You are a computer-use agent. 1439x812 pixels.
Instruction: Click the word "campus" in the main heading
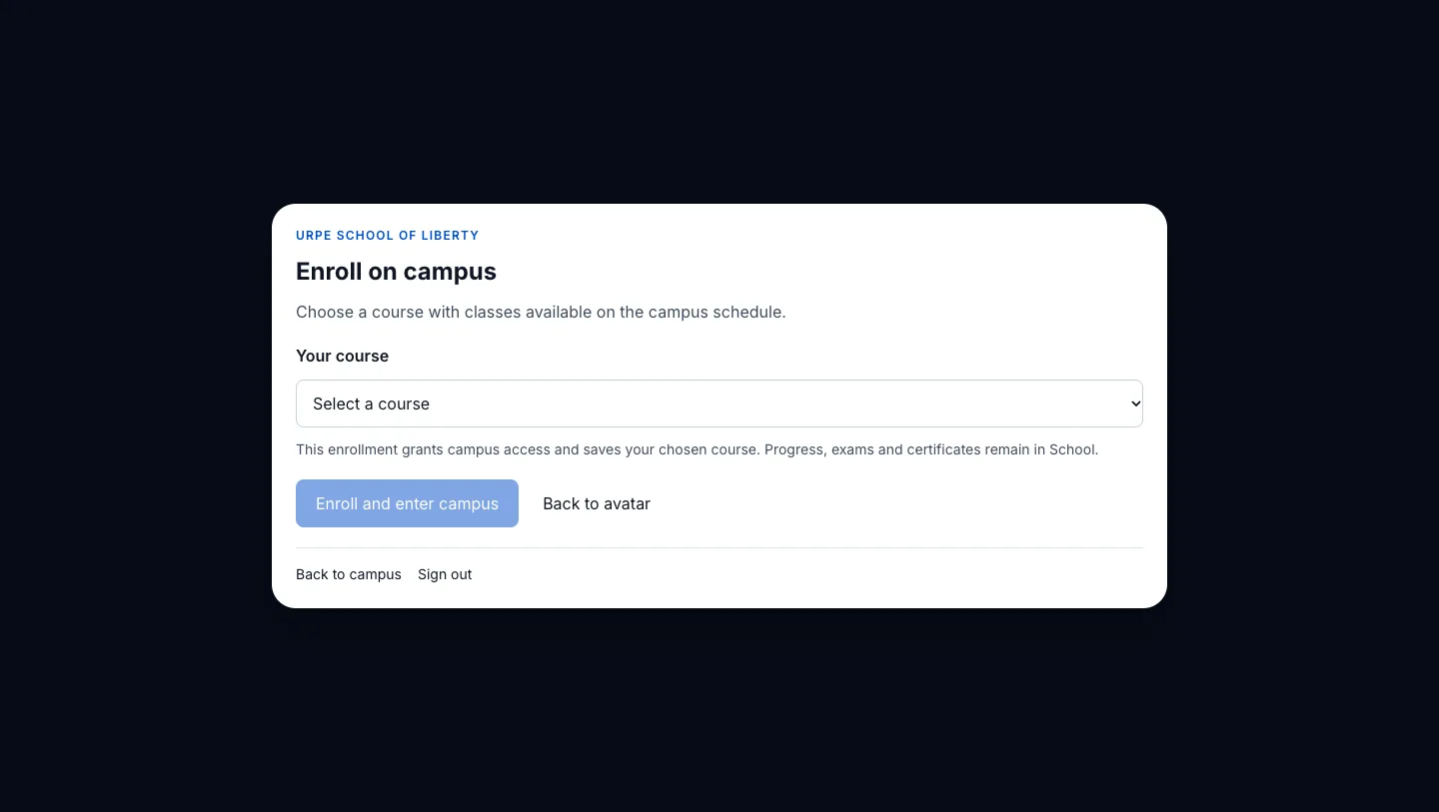point(450,273)
